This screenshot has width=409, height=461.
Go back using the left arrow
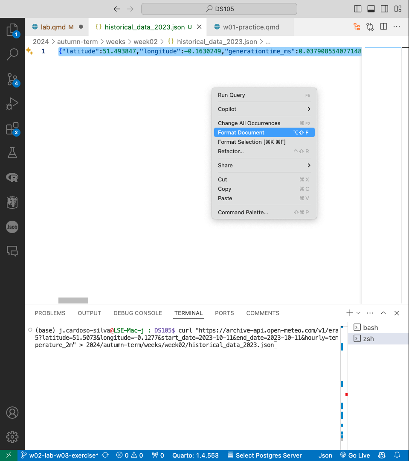tap(117, 9)
